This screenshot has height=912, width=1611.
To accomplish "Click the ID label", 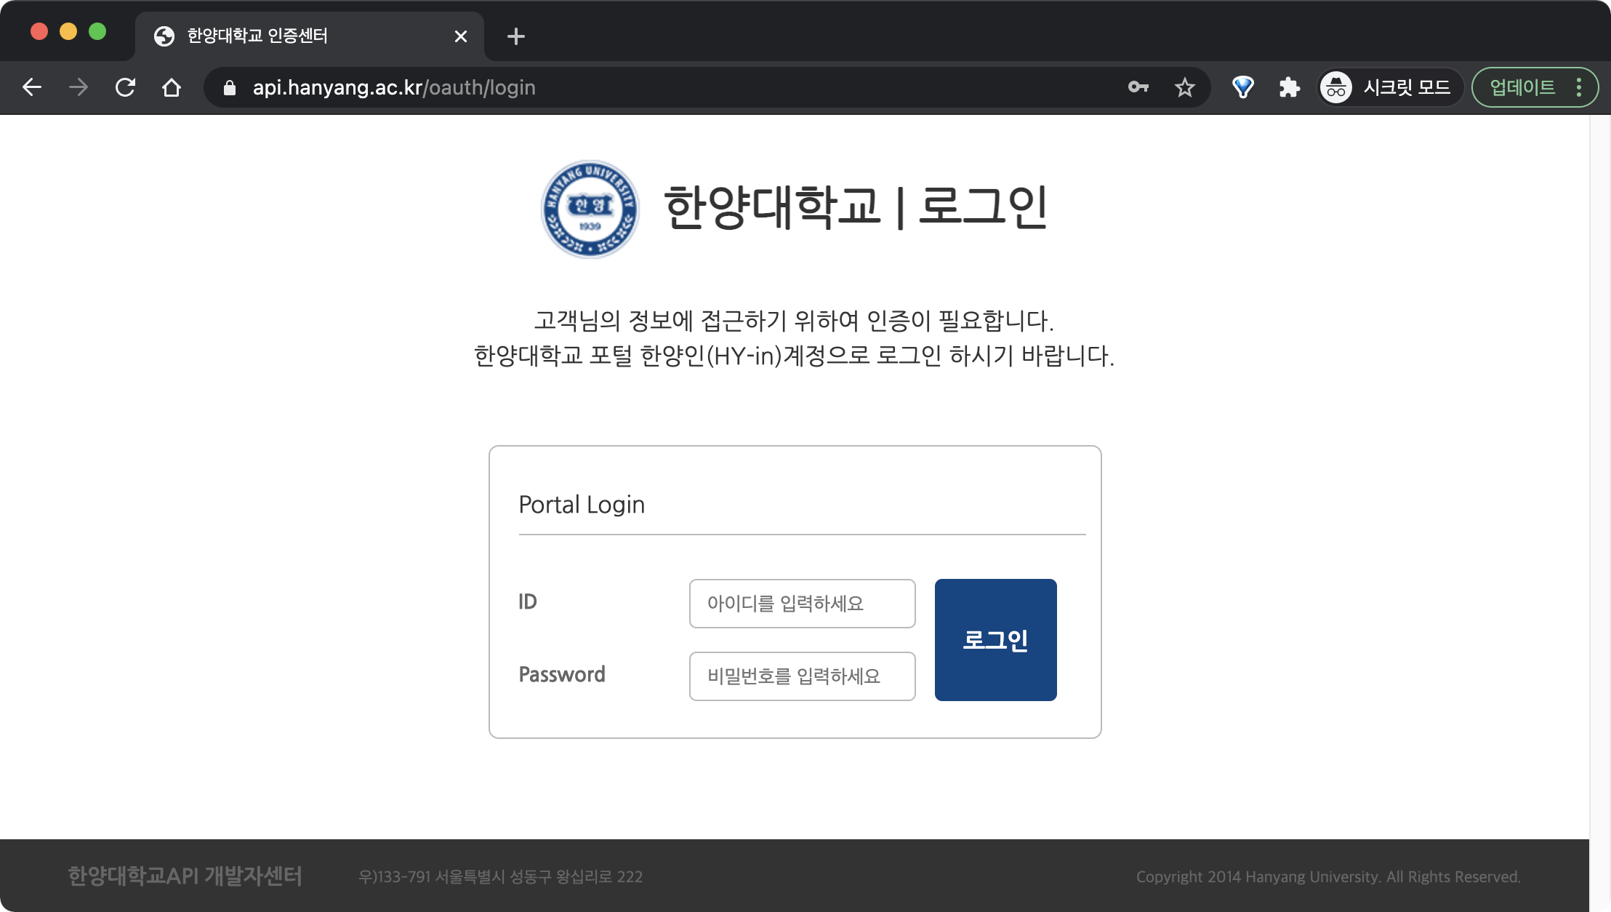I will pos(528,602).
